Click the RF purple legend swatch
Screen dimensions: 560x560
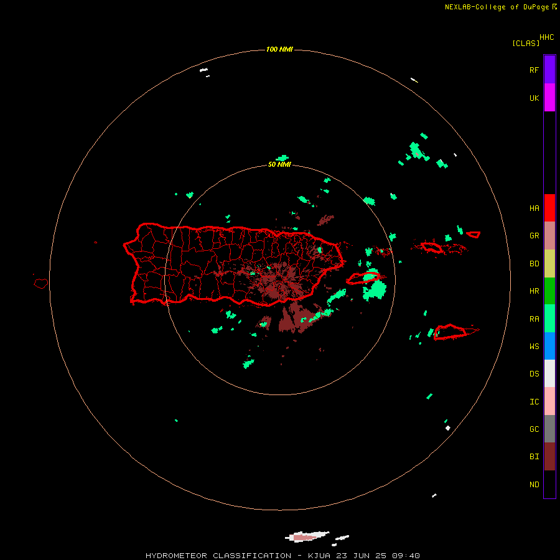549,70
